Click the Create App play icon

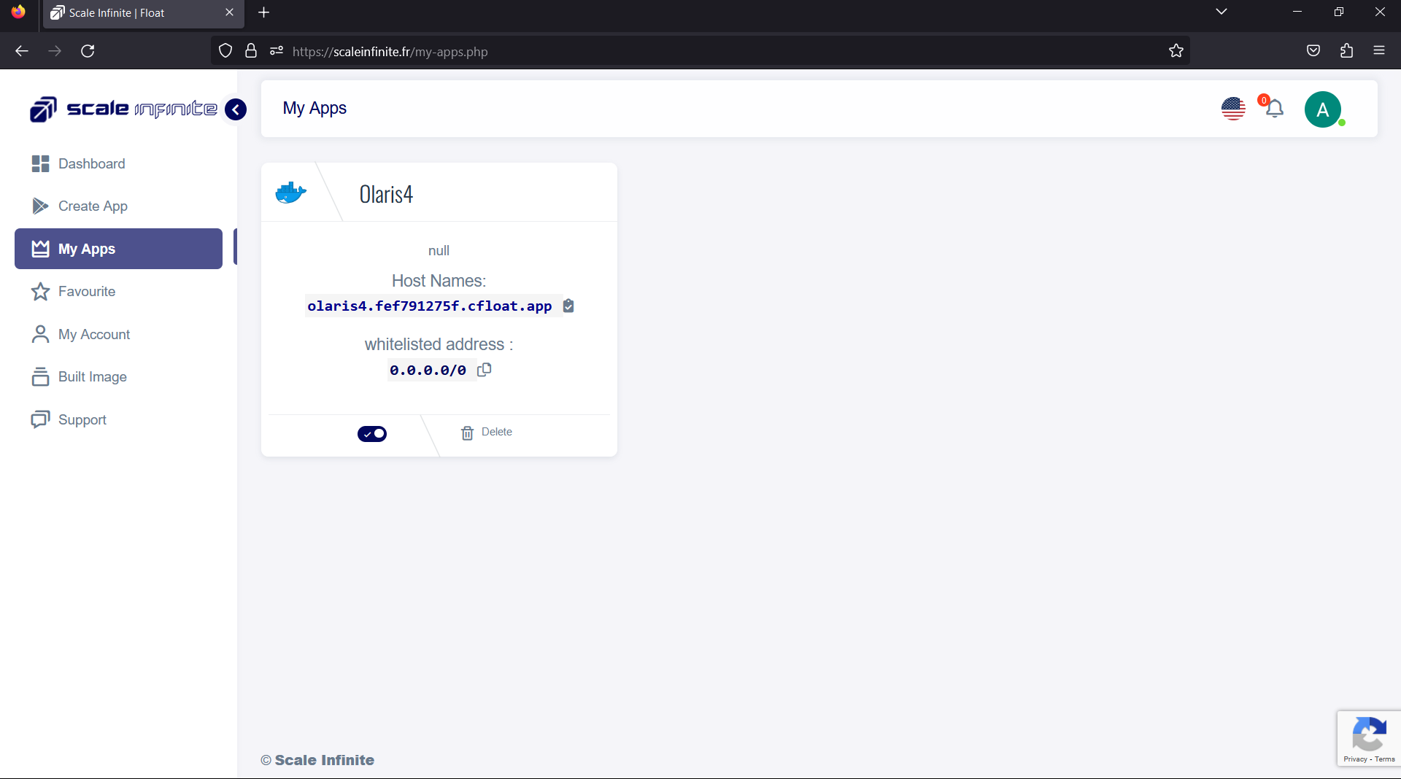pyautogui.click(x=40, y=206)
